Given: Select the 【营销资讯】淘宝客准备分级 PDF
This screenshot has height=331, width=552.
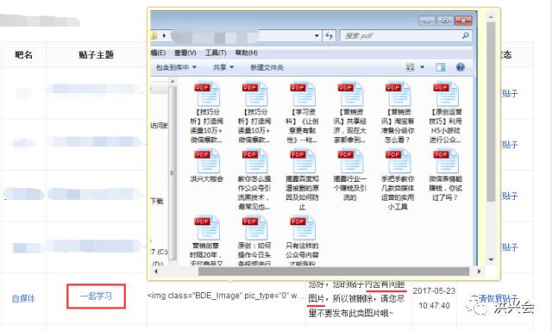Looking at the screenshot, I should click(398, 113).
